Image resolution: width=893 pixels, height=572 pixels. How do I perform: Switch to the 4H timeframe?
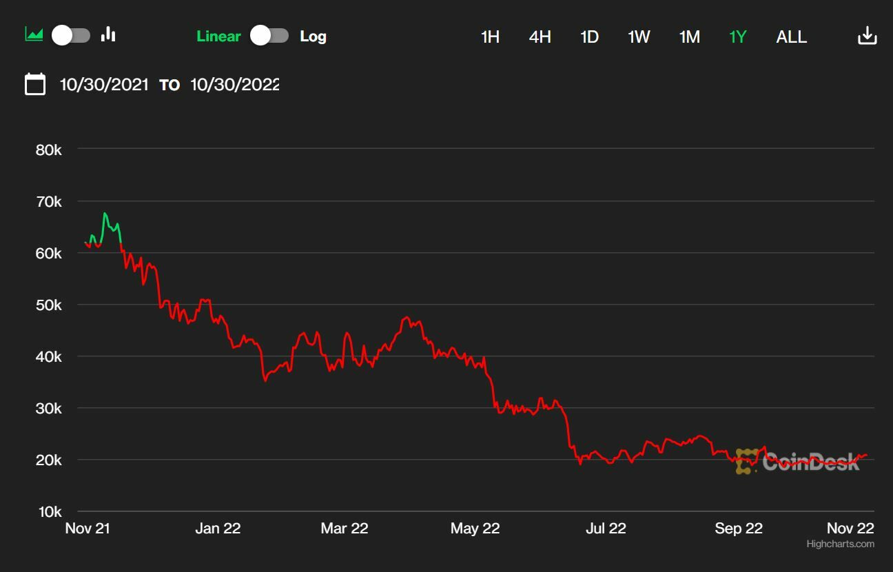click(540, 37)
